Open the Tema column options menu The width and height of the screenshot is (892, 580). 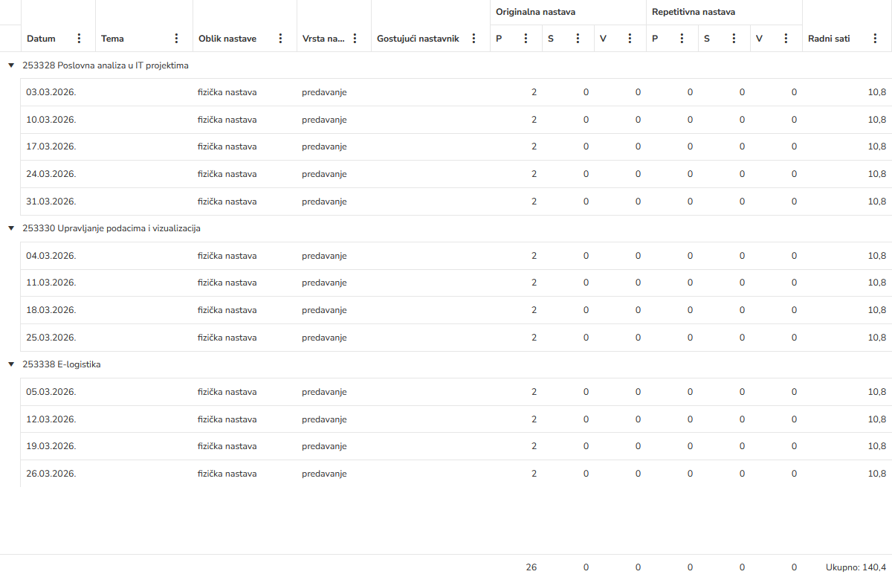coord(176,39)
